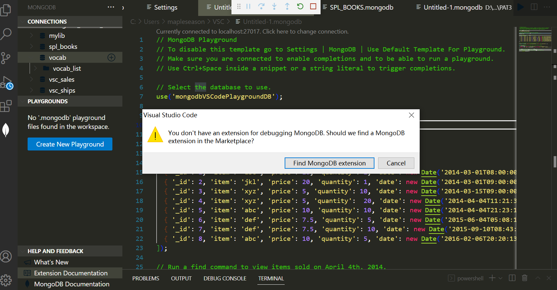Click Create New Playground button

click(x=70, y=144)
